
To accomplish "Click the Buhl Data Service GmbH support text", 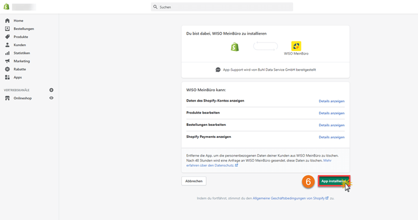I will (269, 70).
